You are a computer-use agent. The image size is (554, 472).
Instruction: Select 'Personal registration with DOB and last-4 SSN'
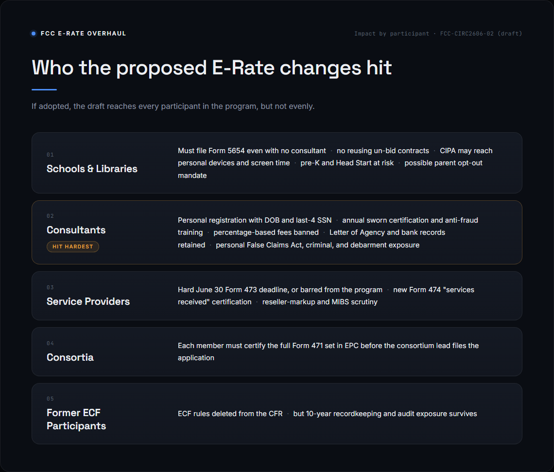tap(254, 220)
